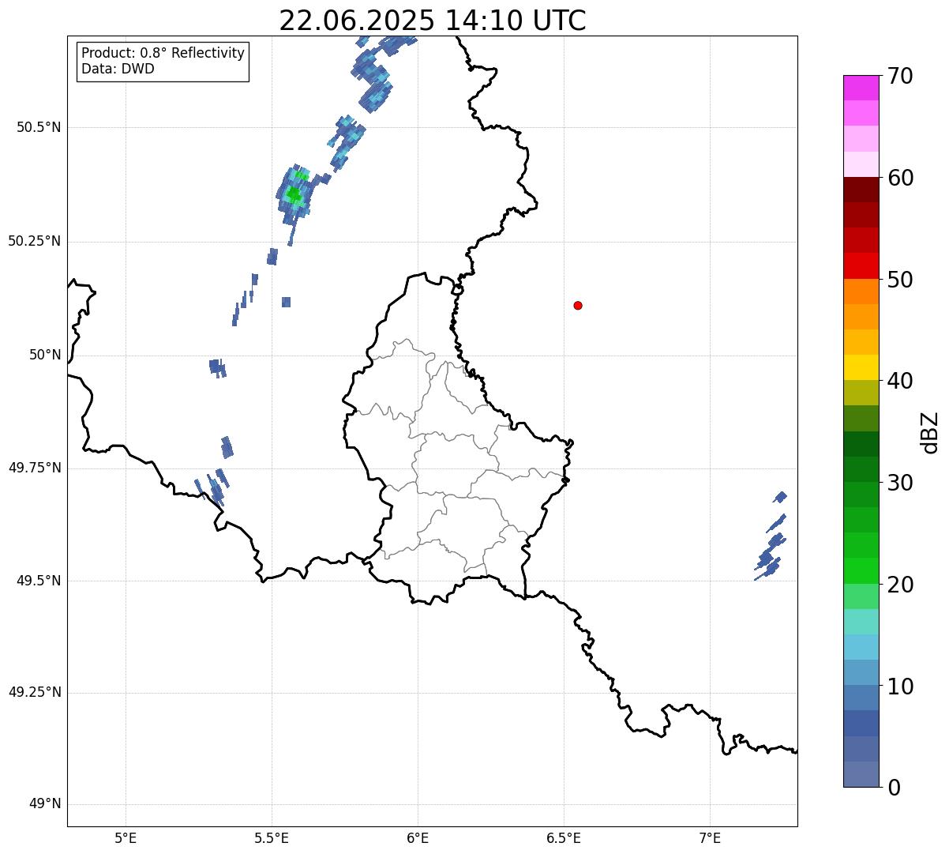This screenshot has height=854, width=949.
Task: Select the 'Product: 0.8° Reflectivity' label
Action: click(x=163, y=53)
